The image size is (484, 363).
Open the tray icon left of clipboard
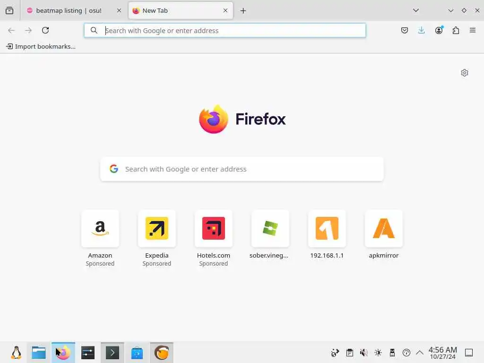(x=335, y=353)
